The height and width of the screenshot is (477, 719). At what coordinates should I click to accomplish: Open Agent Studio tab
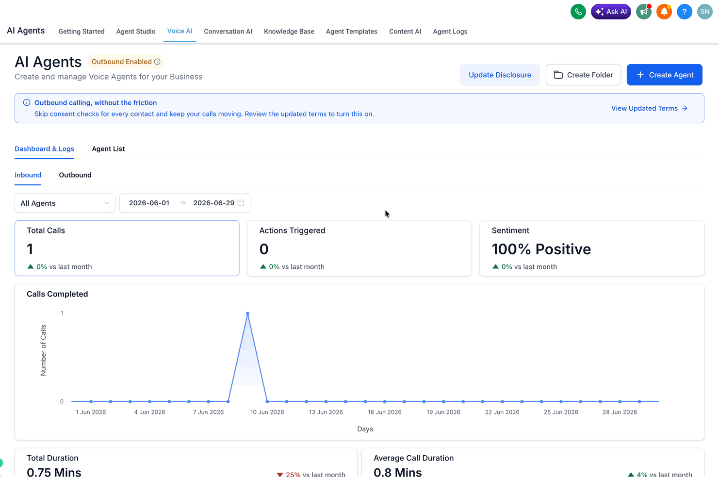pyautogui.click(x=136, y=32)
